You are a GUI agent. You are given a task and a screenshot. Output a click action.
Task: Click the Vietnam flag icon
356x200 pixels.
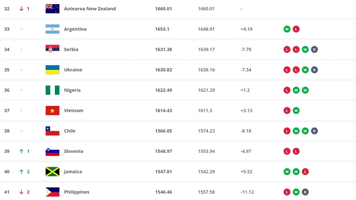coord(52,111)
